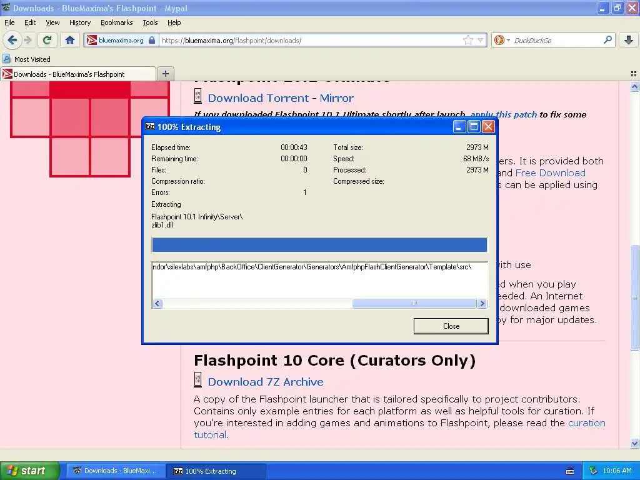Click the 'Flashpoint 10 Core (Curators Only)' heading

tap(335, 361)
